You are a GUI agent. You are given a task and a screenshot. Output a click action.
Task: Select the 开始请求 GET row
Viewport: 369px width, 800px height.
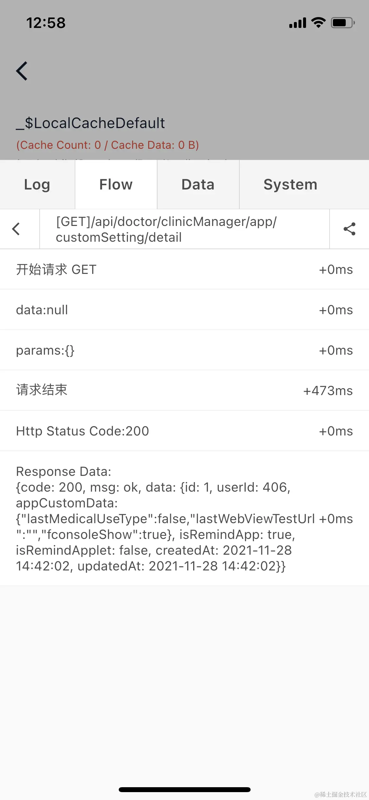[184, 270]
